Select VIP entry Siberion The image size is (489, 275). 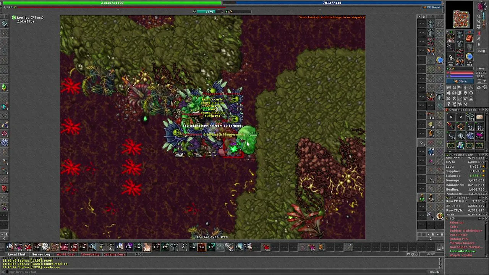pyautogui.click(x=457, y=223)
